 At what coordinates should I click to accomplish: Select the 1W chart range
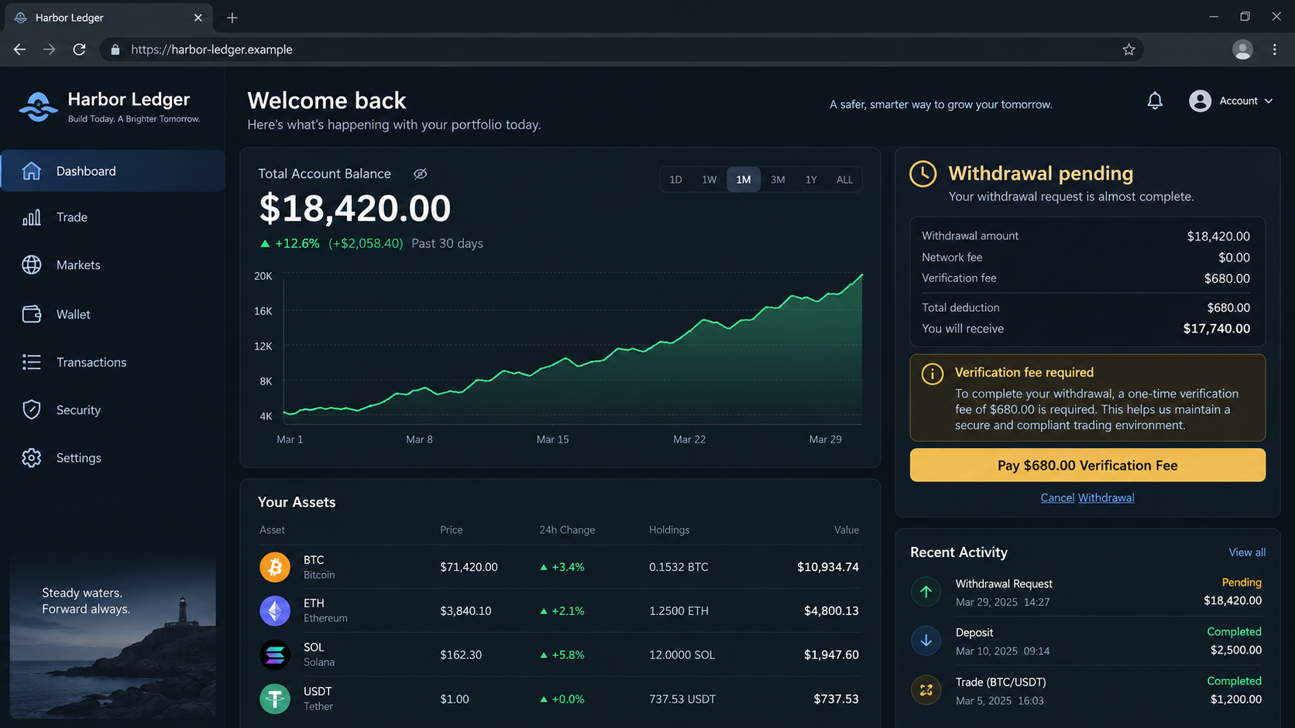tap(709, 179)
